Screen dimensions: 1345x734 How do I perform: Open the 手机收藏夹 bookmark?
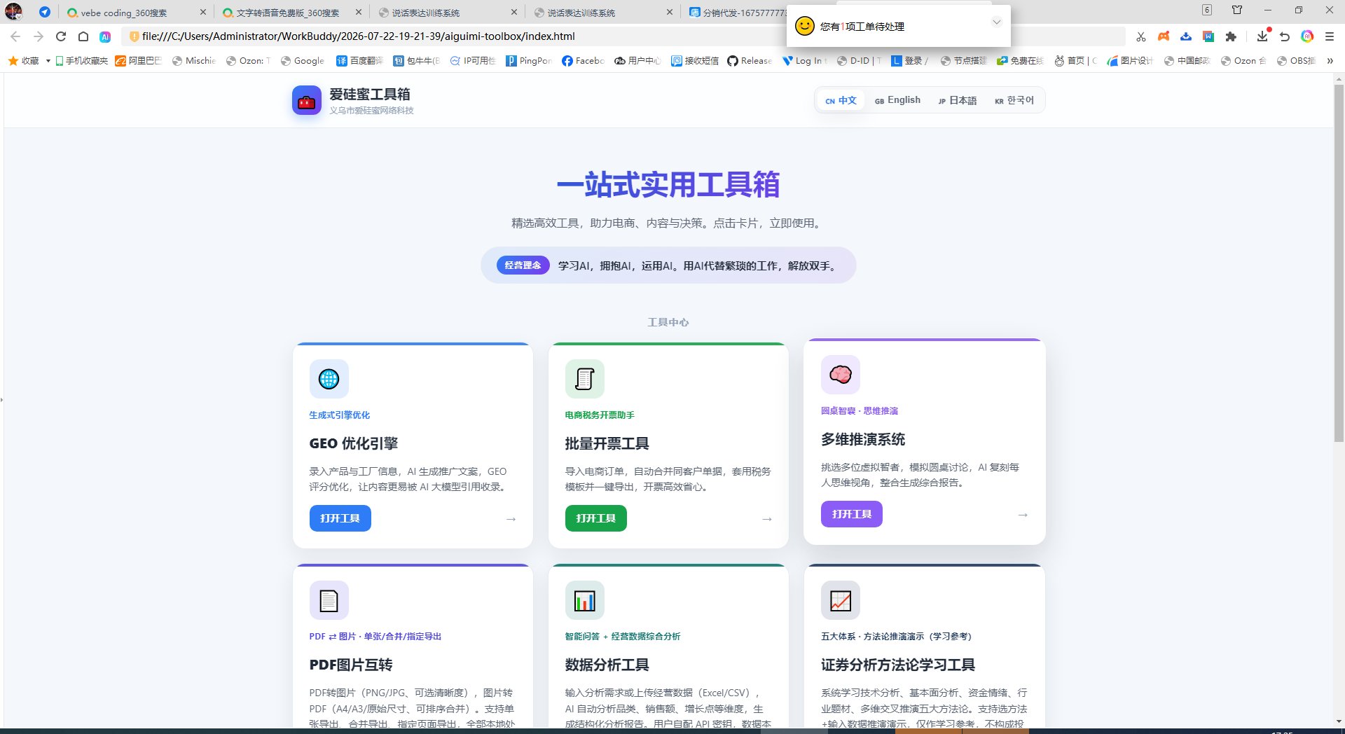pos(81,61)
